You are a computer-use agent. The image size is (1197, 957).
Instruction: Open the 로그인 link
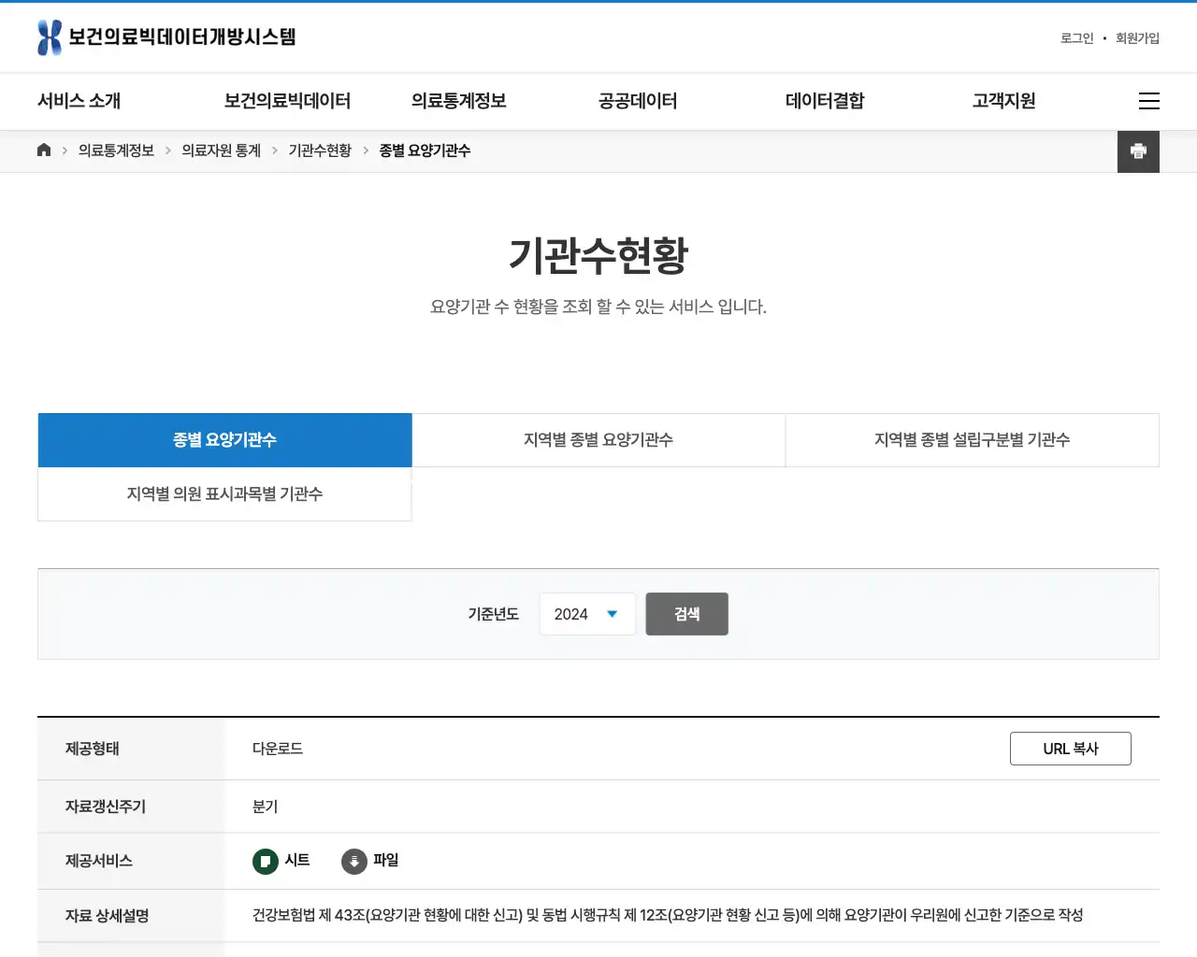pos(1076,38)
